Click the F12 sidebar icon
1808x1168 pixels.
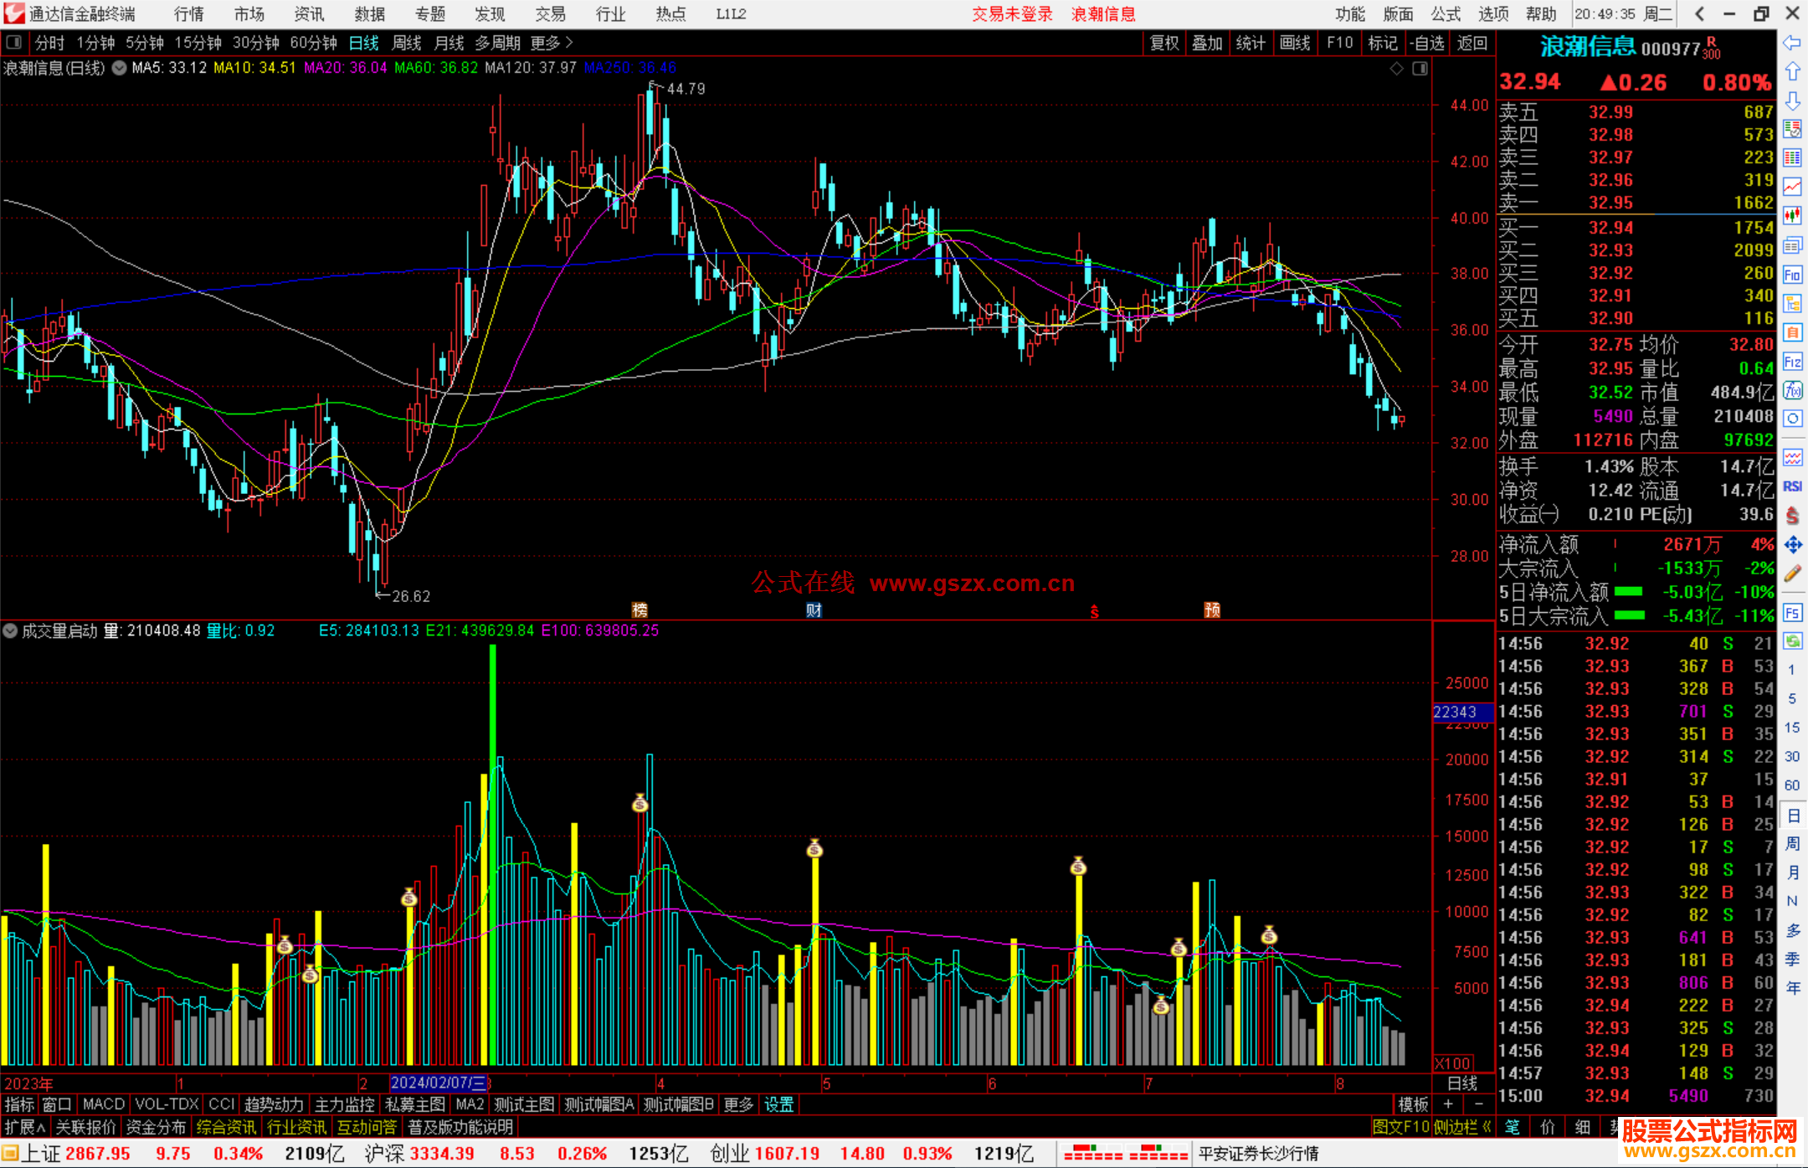(x=1792, y=362)
